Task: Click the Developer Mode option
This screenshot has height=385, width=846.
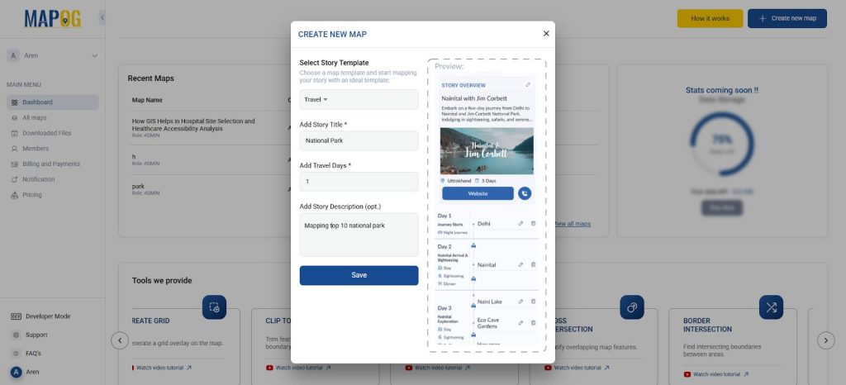Action: point(40,316)
